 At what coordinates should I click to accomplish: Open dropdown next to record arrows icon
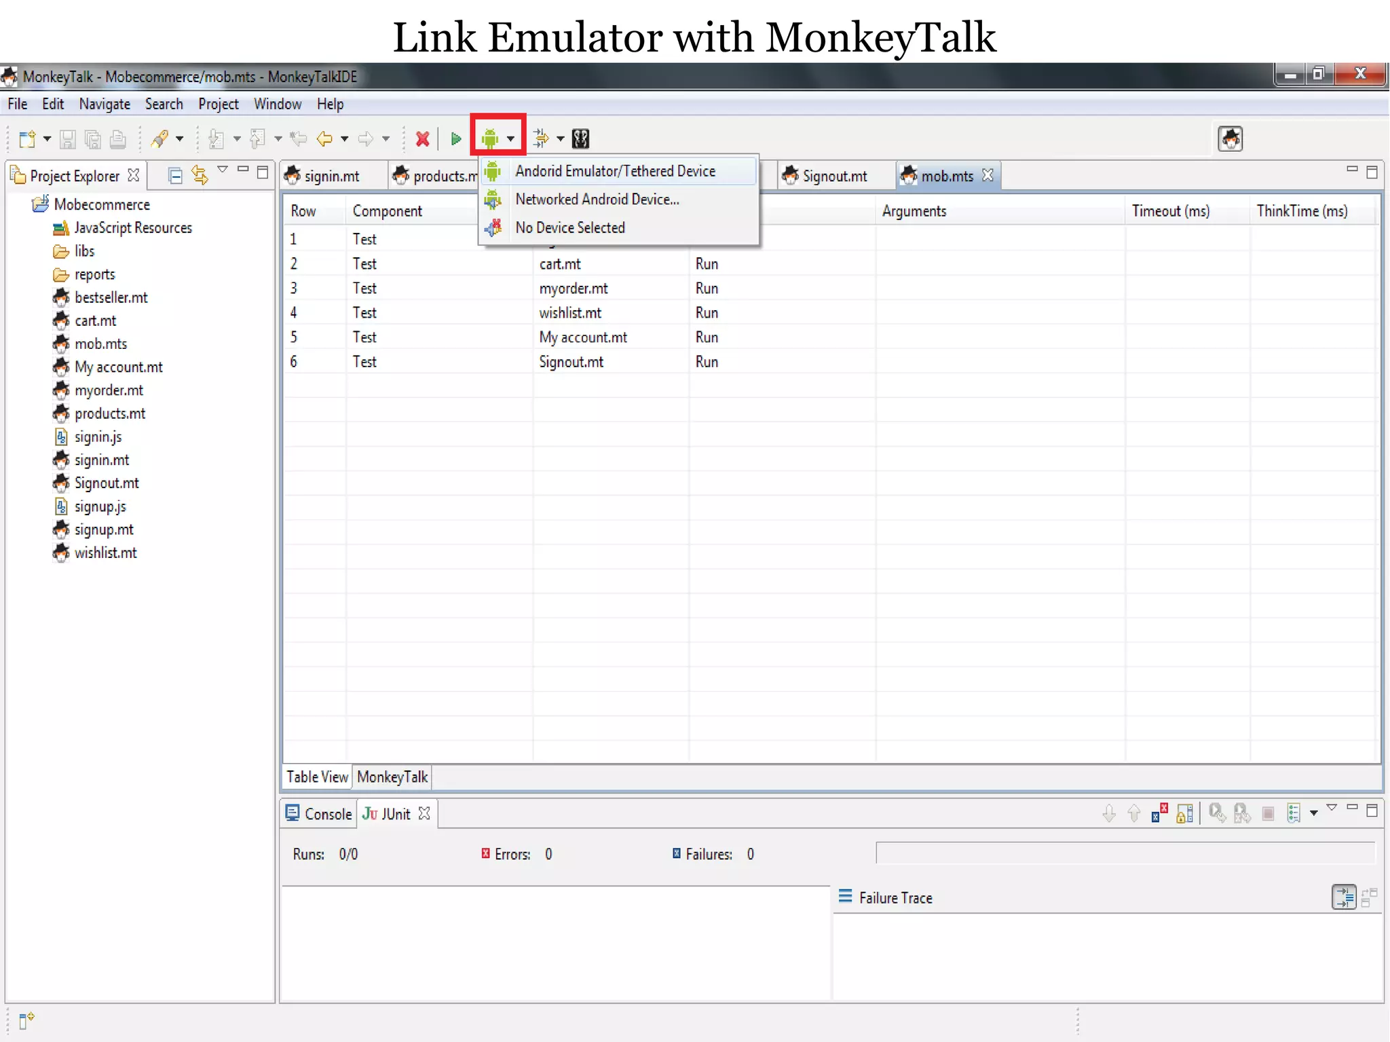(561, 139)
